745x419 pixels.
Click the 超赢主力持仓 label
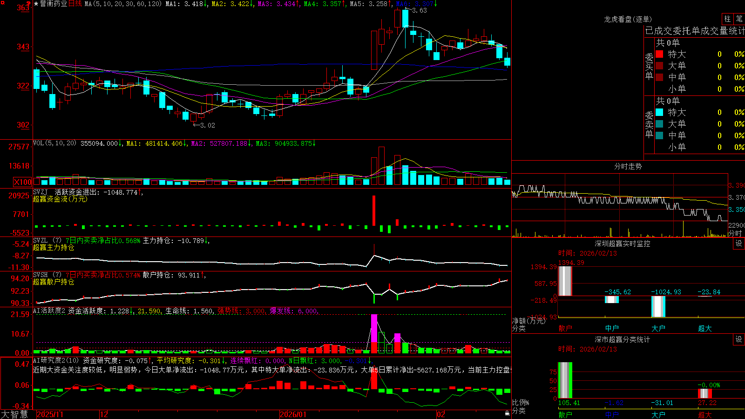point(54,247)
